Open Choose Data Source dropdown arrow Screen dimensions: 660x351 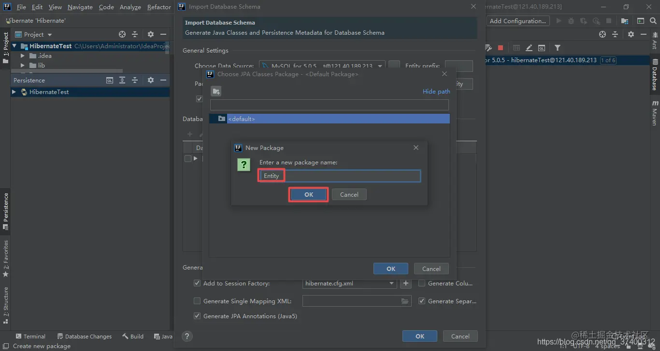(380, 66)
